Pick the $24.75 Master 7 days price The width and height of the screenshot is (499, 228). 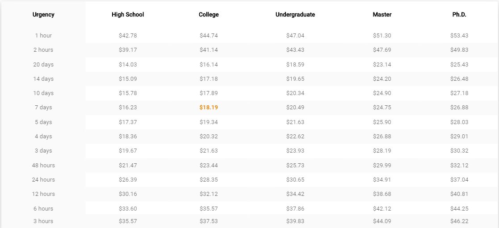click(x=382, y=108)
